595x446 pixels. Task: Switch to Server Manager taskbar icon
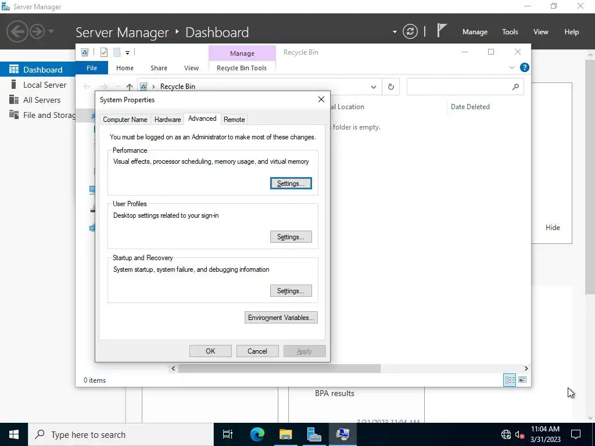[314, 434]
